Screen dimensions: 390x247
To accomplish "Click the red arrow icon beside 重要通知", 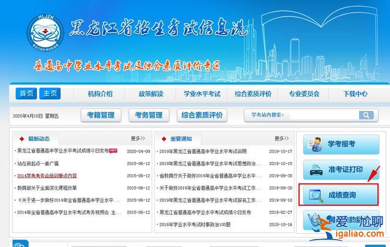I will pyautogui.click(x=164, y=139).
